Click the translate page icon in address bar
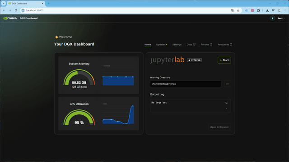The width and height of the screenshot is (289, 162). pos(233,10)
